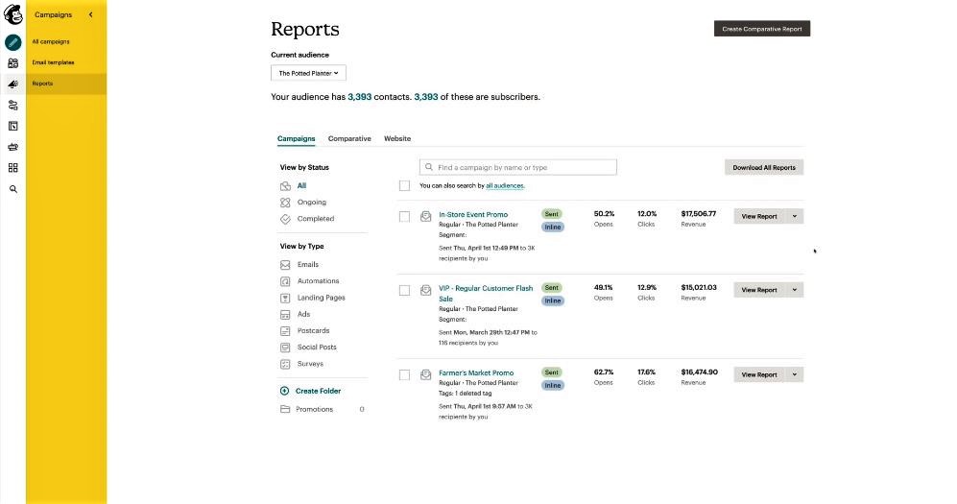Filter by status Ongoing

pyautogui.click(x=311, y=202)
